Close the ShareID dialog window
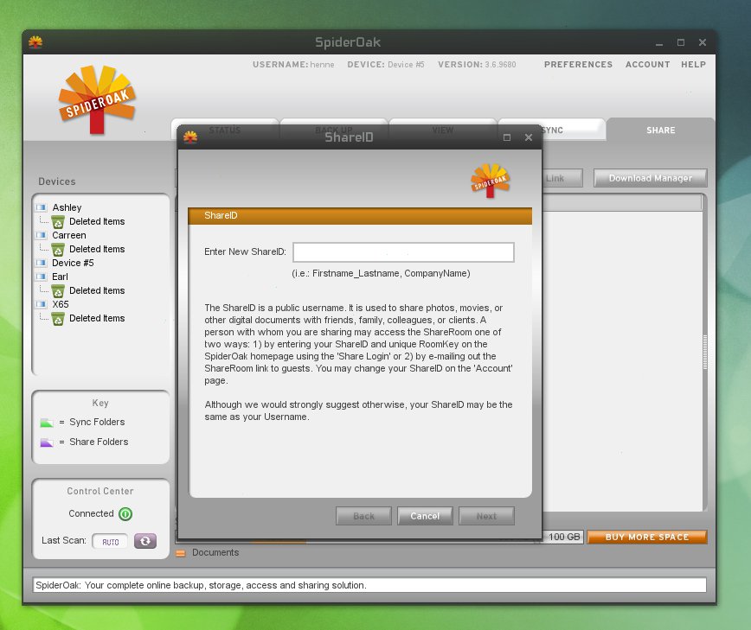The width and height of the screenshot is (751, 630). coord(529,137)
